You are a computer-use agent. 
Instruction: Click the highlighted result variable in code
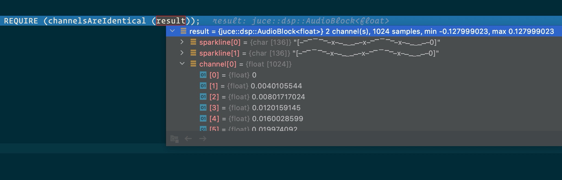pyautogui.click(x=171, y=21)
